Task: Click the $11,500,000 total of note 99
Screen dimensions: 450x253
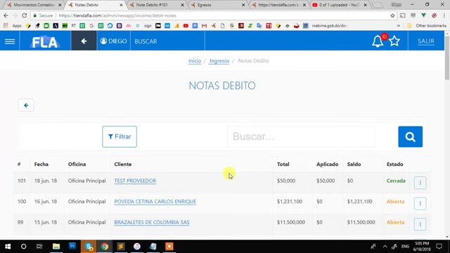Action: tap(291, 222)
